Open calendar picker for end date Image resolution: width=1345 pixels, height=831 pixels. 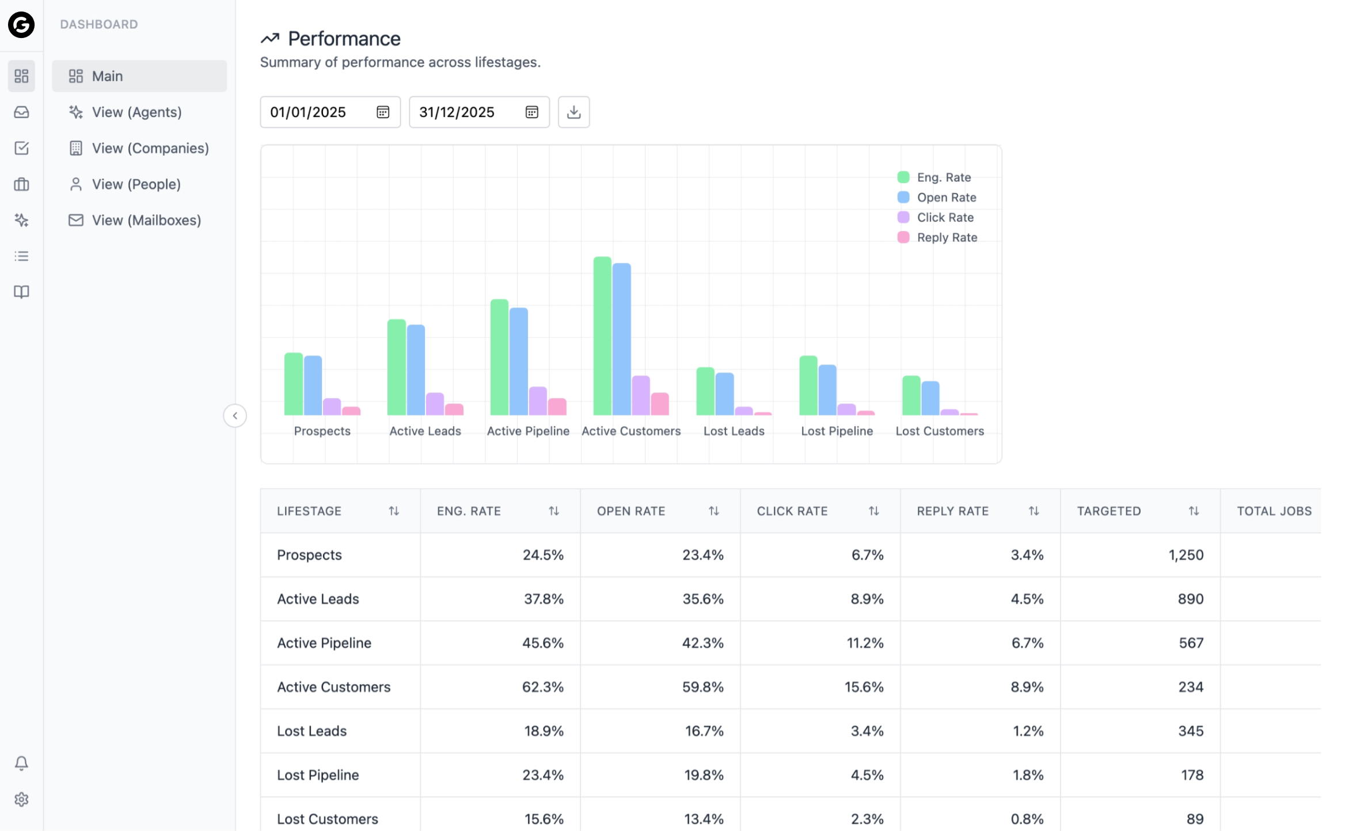click(x=531, y=112)
